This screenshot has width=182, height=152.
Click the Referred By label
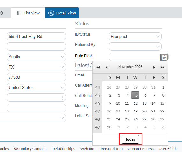(x=85, y=45)
